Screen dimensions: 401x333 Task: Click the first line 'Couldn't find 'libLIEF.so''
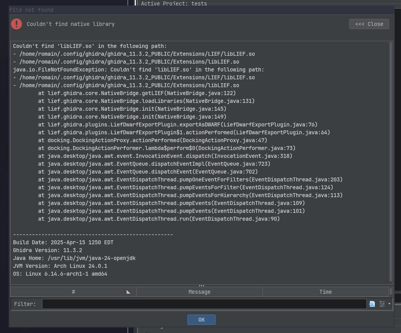coord(90,46)
